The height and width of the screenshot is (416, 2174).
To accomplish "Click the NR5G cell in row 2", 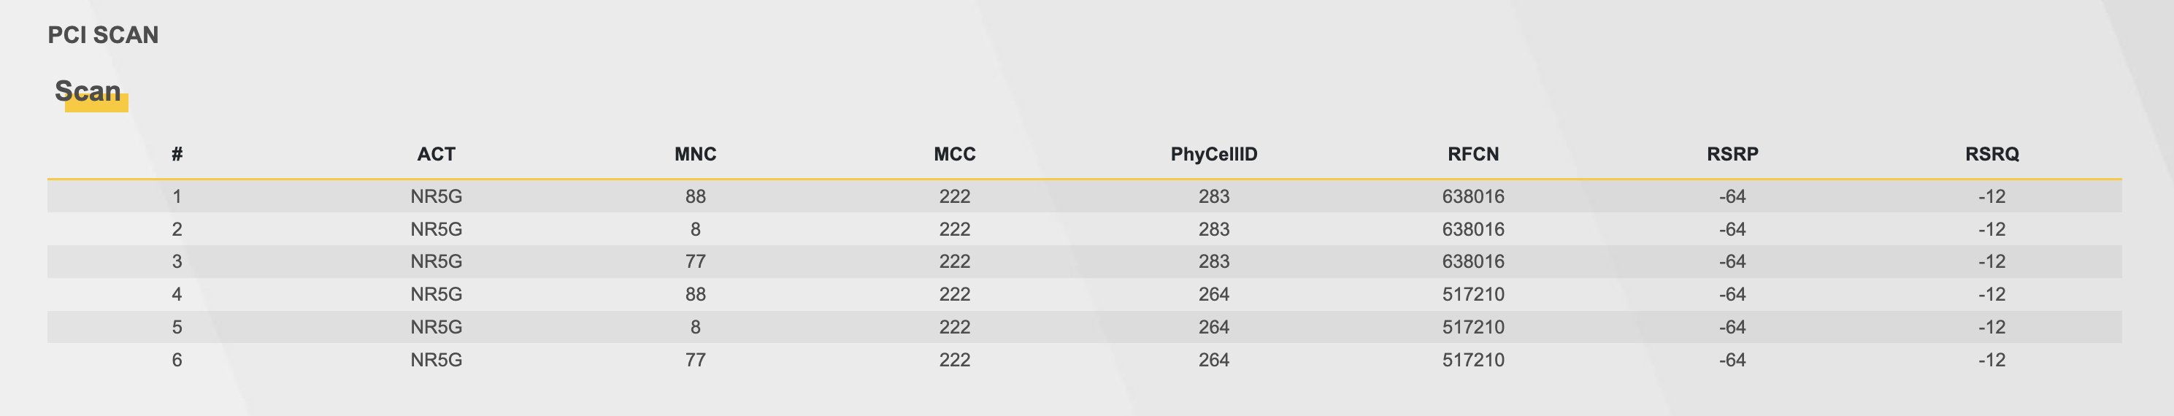I will 437,229.
